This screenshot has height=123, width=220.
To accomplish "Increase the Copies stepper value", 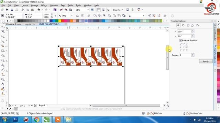I will click(x=193, y=54).
